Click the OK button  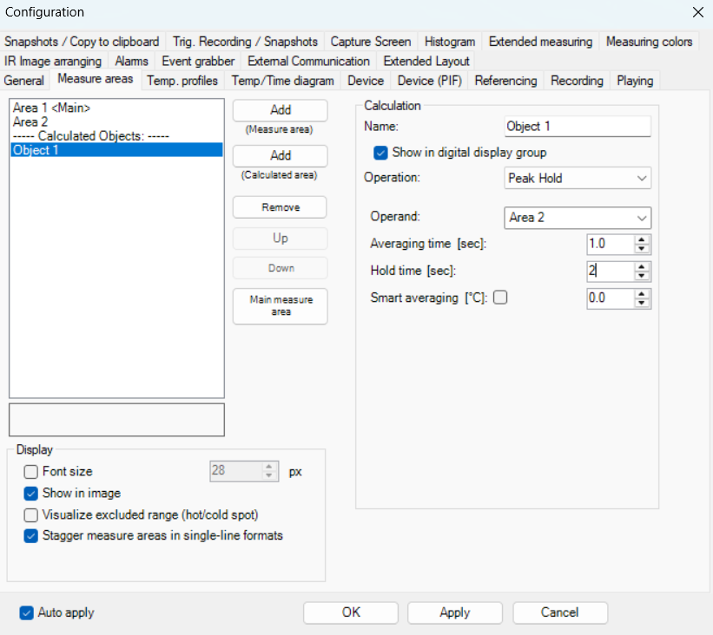coord(351,612)
